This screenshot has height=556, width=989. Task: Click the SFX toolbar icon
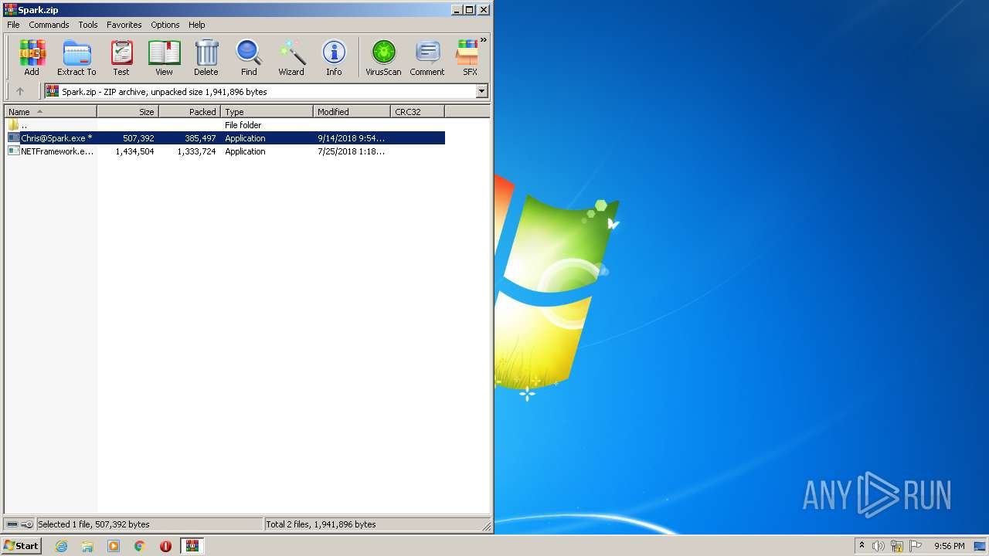(468, 58)
